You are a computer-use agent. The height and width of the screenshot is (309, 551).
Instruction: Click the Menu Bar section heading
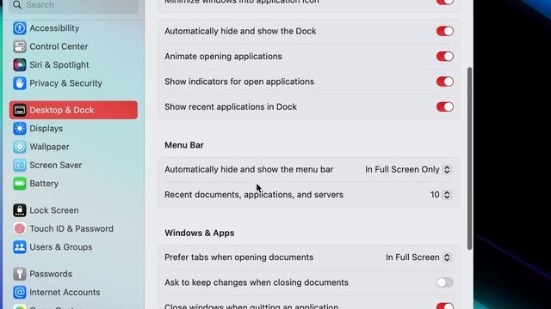pos(184,145)
